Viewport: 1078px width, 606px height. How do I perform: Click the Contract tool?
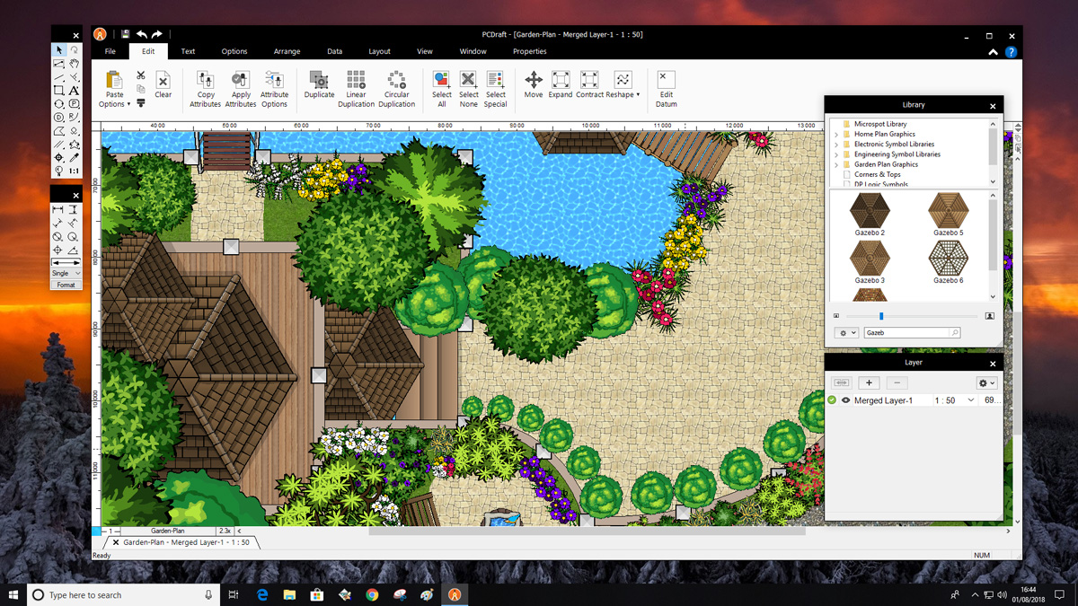click(x=589, y=84)
